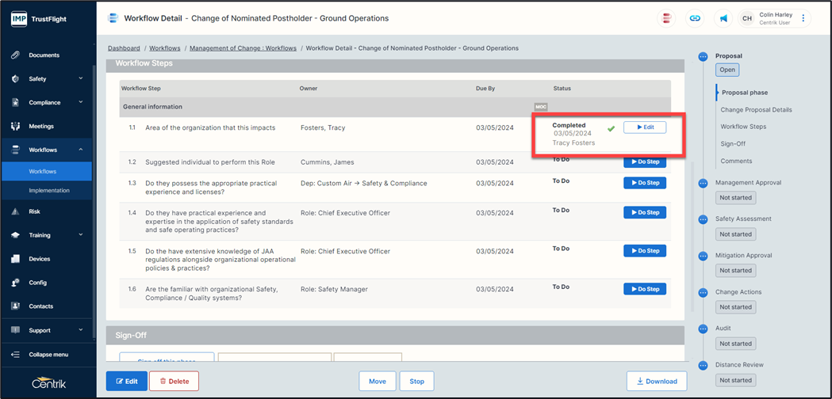
Task: Open the announcements megaphone icon
Action: (723, 18)
